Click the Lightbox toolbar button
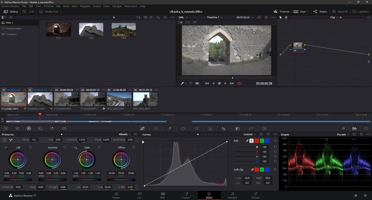The height and width of the screenshot is (200, 372). (361, 12)
